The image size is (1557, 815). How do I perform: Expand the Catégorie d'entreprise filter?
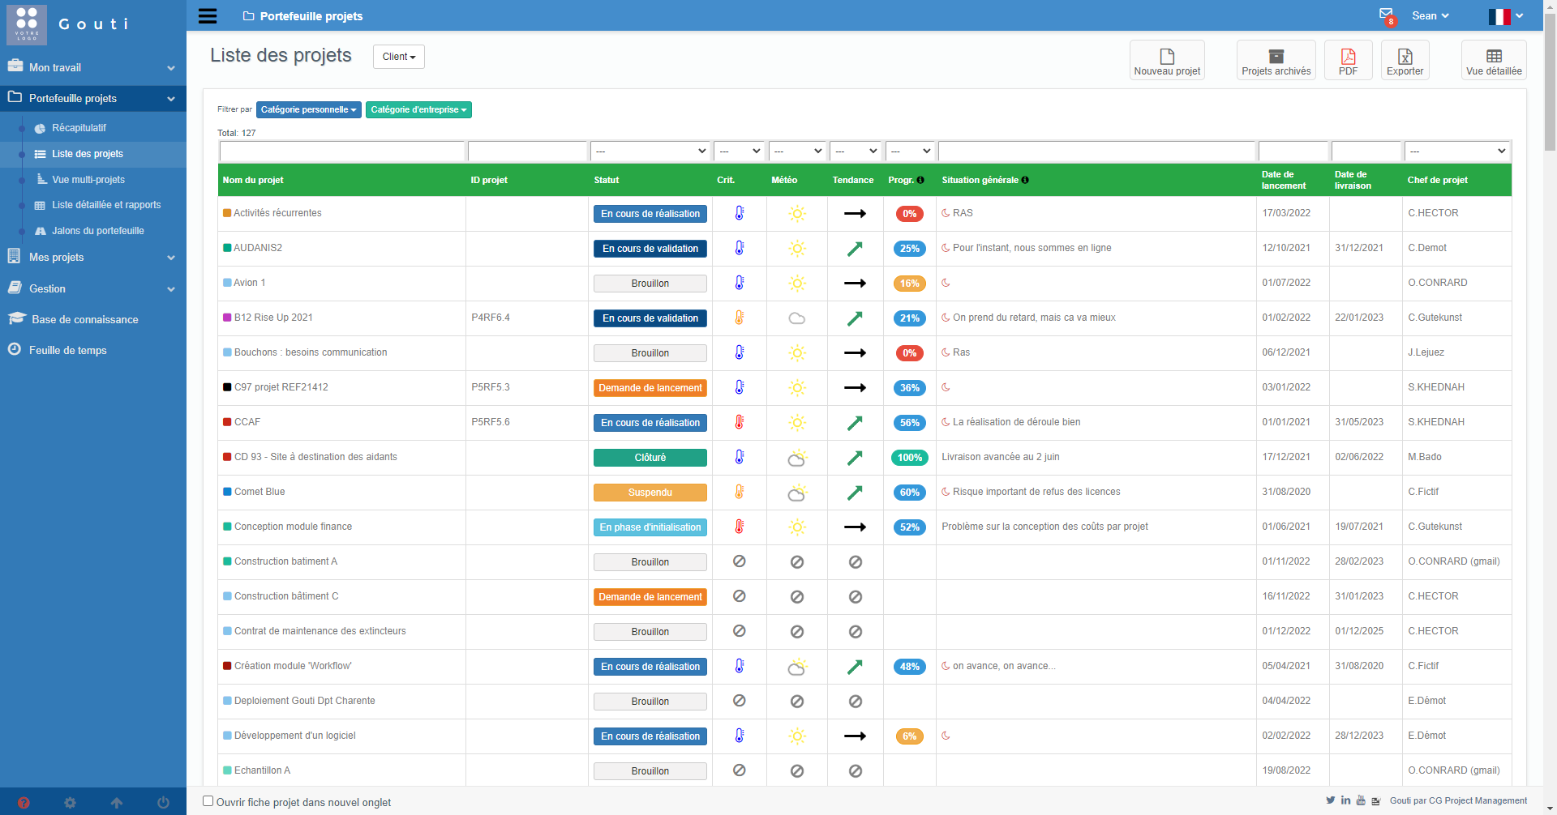pos(418,110)
